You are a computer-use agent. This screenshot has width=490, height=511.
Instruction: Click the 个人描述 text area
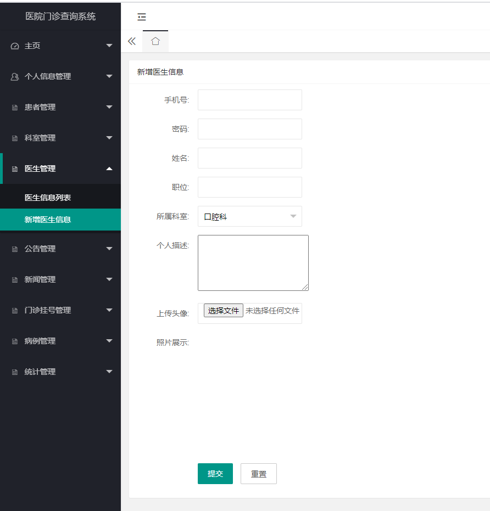click(253, 263)
